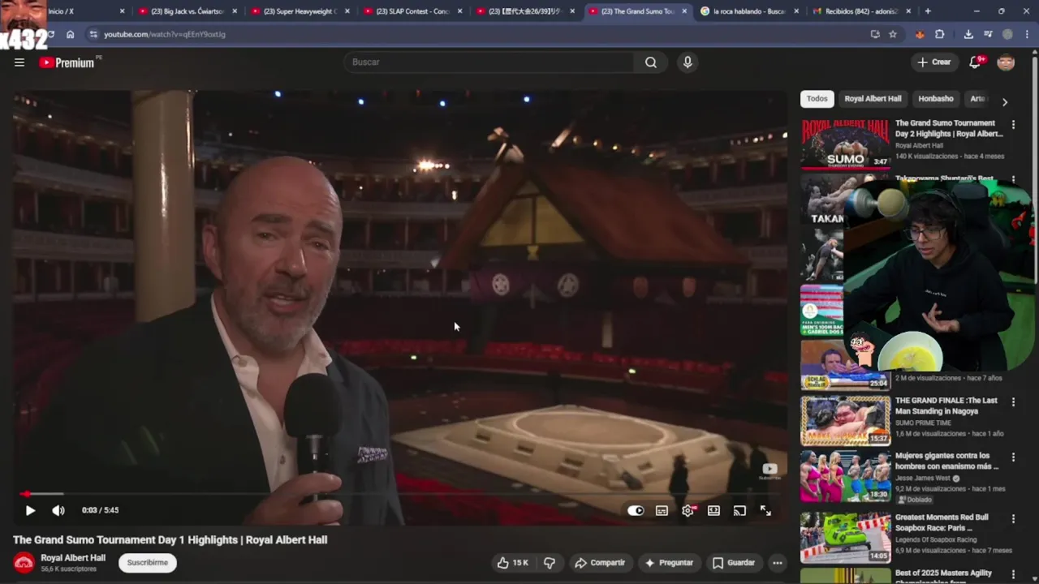The width and height of the screenshot is (1039, 584).
Task: Open the YouTube hamburger guide menu
Action: coord(19,62)
